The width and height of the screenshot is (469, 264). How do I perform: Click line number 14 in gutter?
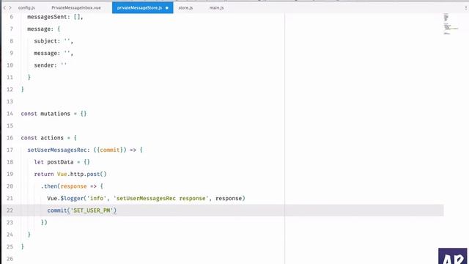[x=10, y=114]
